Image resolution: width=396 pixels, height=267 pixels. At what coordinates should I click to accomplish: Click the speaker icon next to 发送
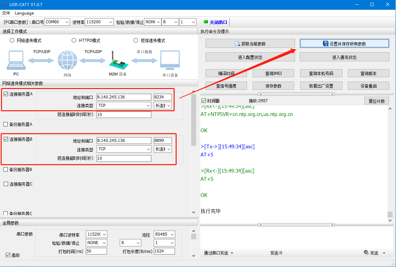(366, 253)
